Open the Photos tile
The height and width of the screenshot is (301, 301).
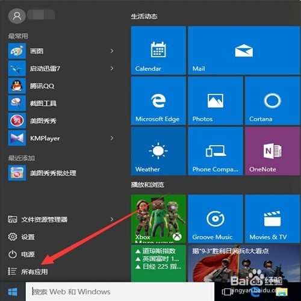click(216, 101)
